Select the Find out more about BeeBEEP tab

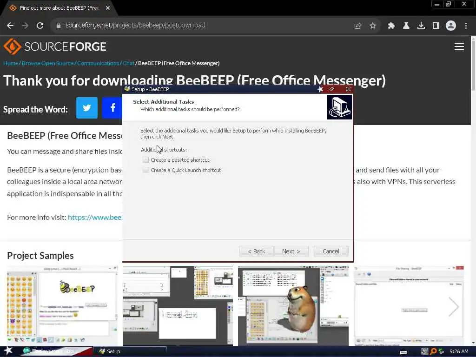coord(59,8)
